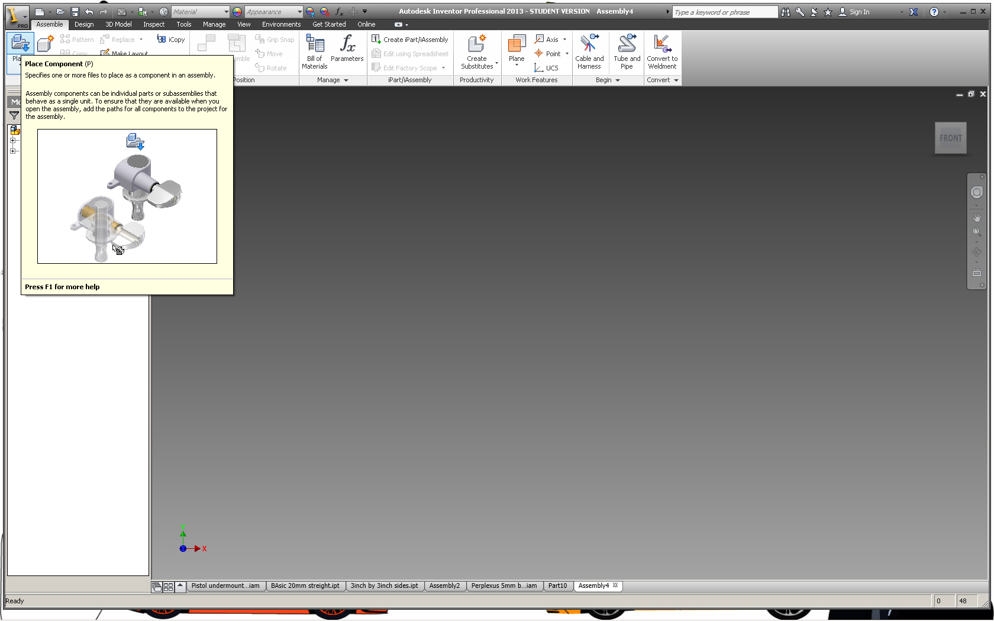Viewport: 994px width, 621px height.
Task: Select the UCS tool
Action: [546, 68]
